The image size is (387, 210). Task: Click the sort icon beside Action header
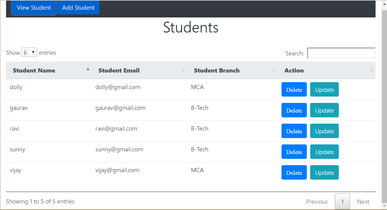[372, 70]
